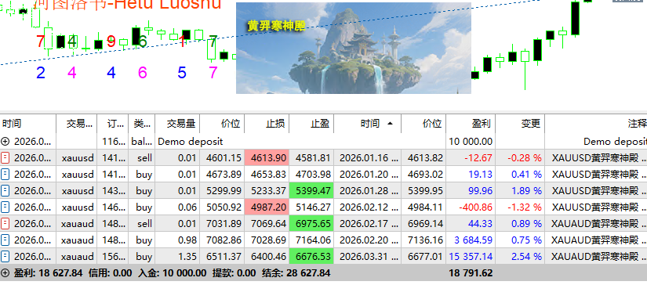Expand the profit summary footer row
647x303 pixels.
tap(5, 273)
